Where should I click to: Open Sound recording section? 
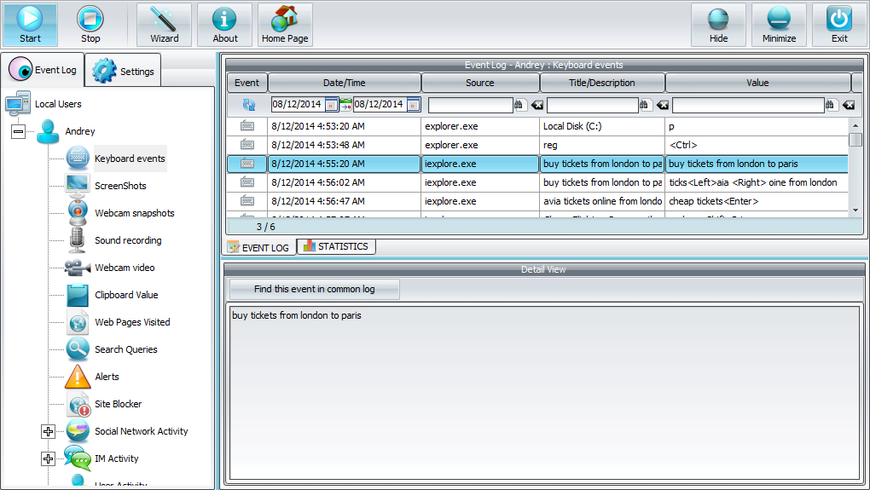pos(128,240)
